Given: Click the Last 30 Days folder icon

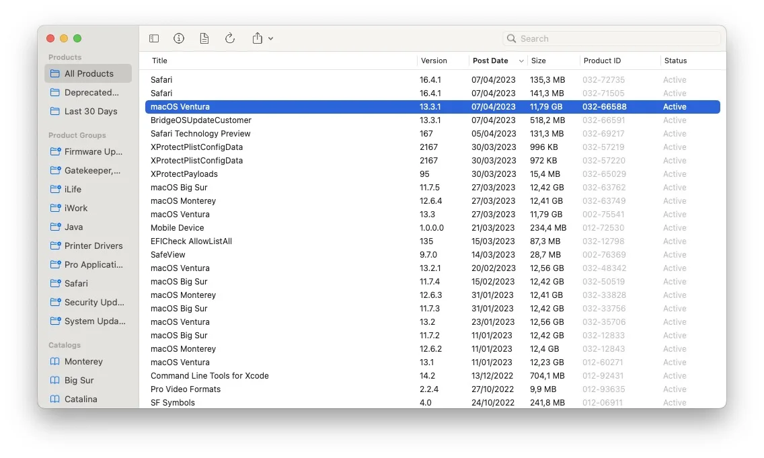Looking at the screenshot, I should point(55,111).
